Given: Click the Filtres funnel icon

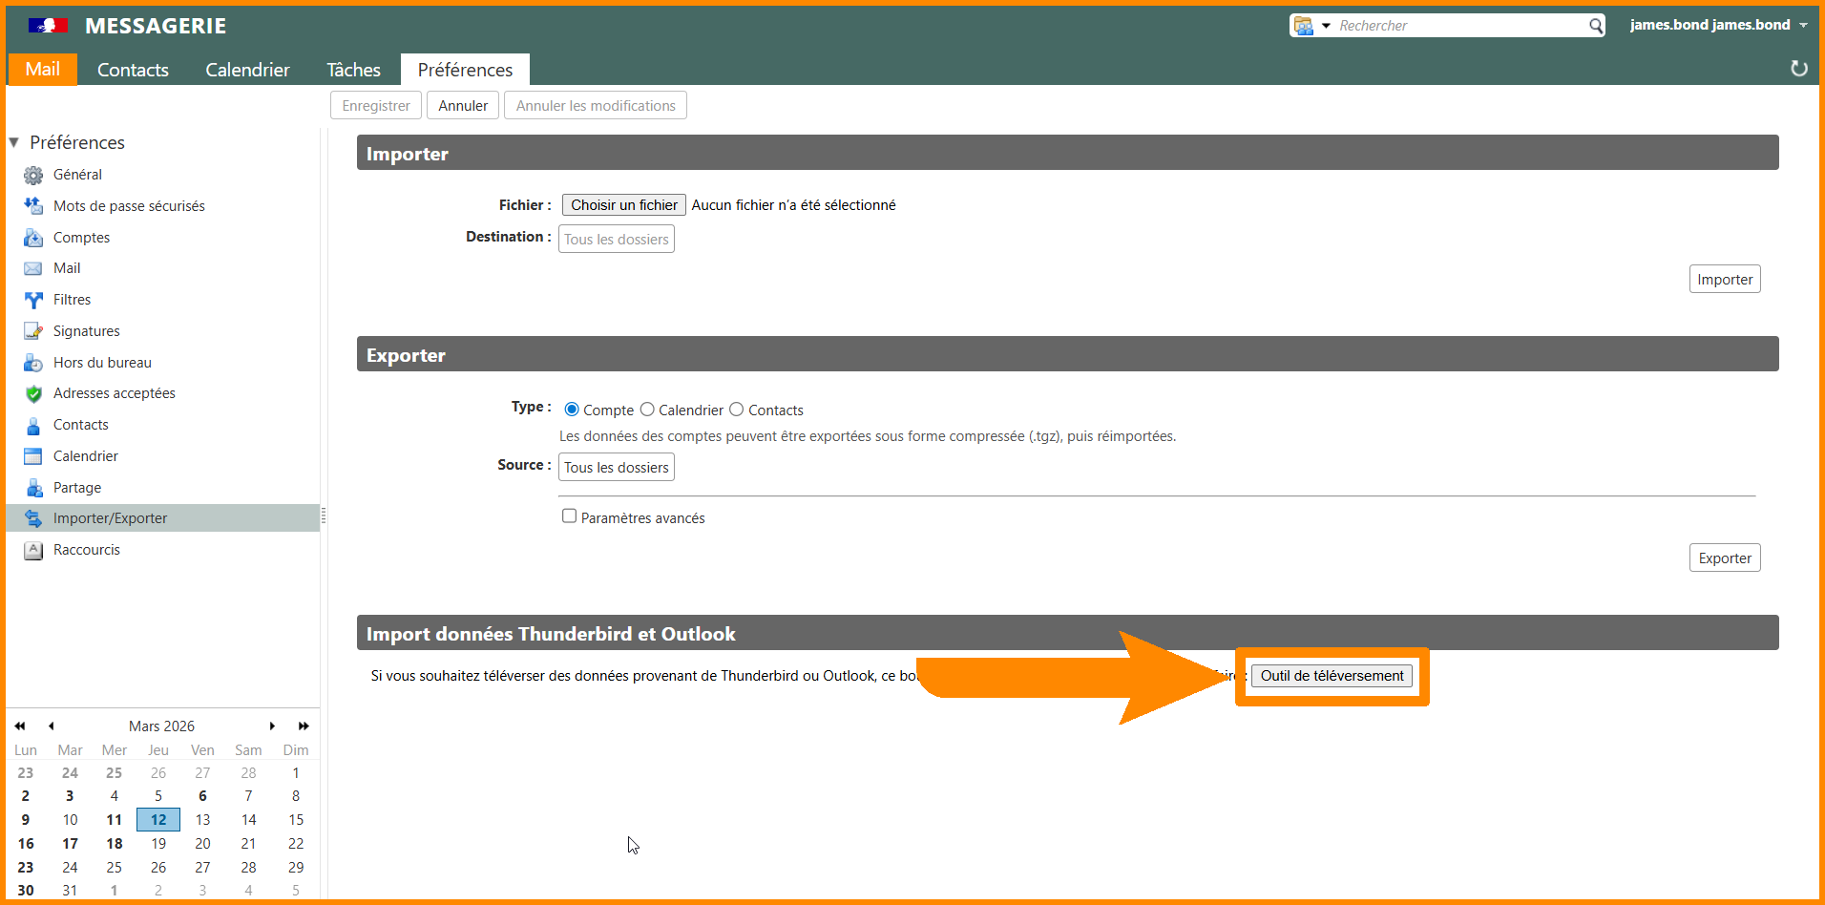Looking at the screenshot, I should tap(33, 301).
